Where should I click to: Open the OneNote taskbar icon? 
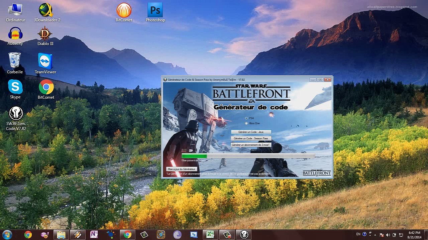click(x=94, y=235)
